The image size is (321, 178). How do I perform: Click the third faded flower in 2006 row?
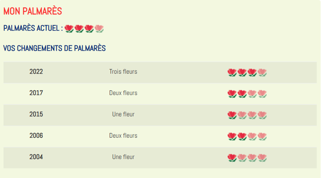tap(252, 137)
